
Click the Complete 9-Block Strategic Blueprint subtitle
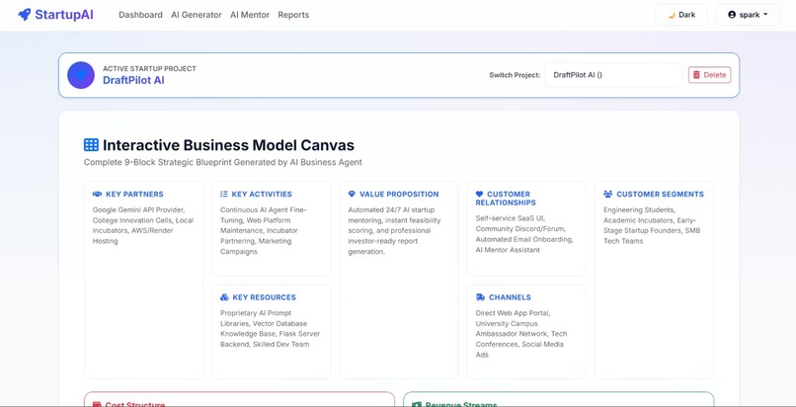tap(223, 162)
